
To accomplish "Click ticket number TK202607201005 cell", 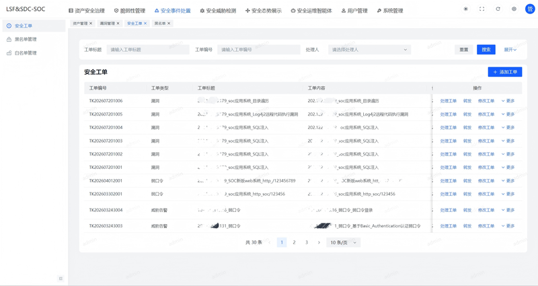I will click(x=106, y=114).
